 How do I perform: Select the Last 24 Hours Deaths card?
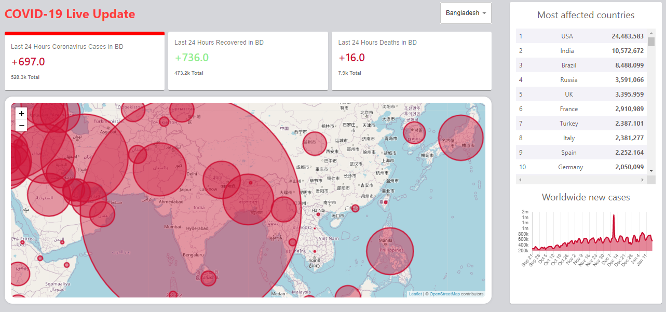(412, 61)
